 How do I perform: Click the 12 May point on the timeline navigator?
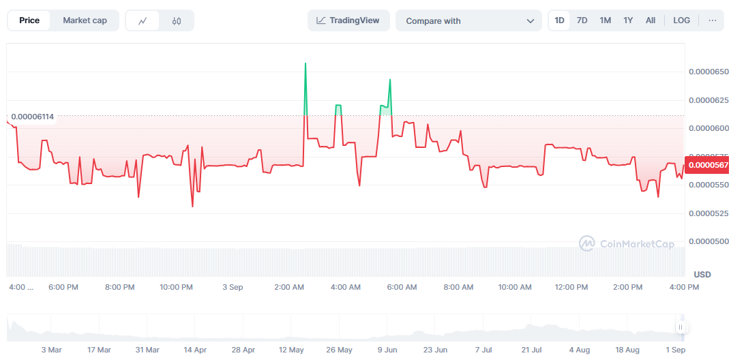tap(291, 350)
